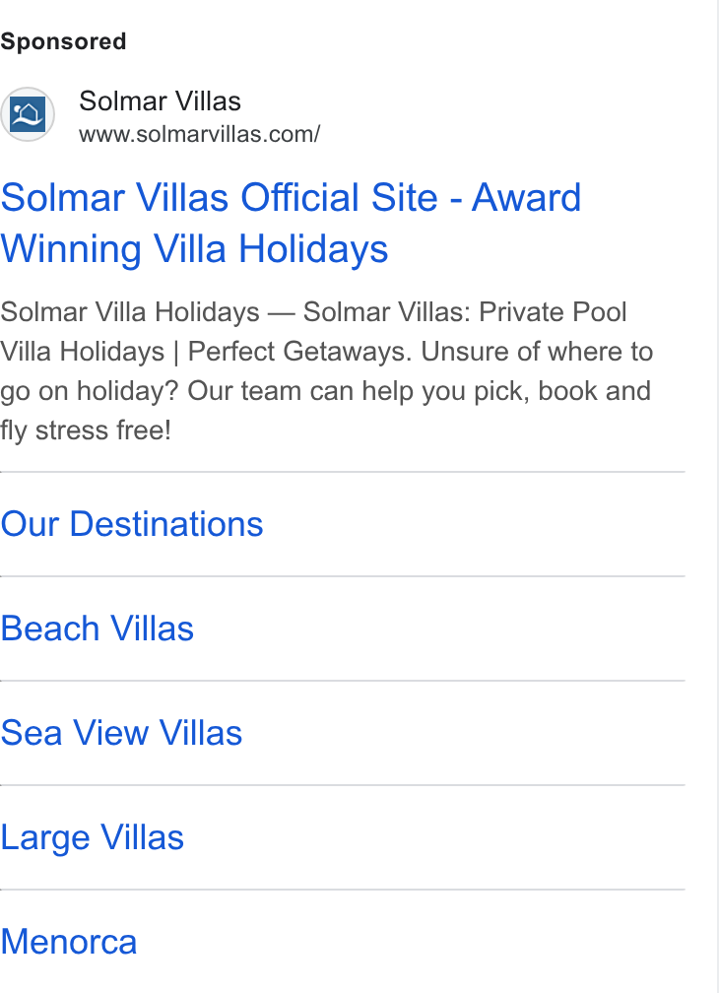Open the Solmar Villas Official Site headline link
The image size is (719, 993).
click(291, 223)
